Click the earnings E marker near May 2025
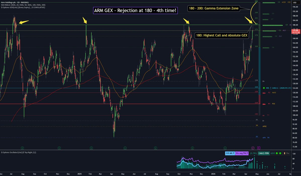 [x=125, y=148]
